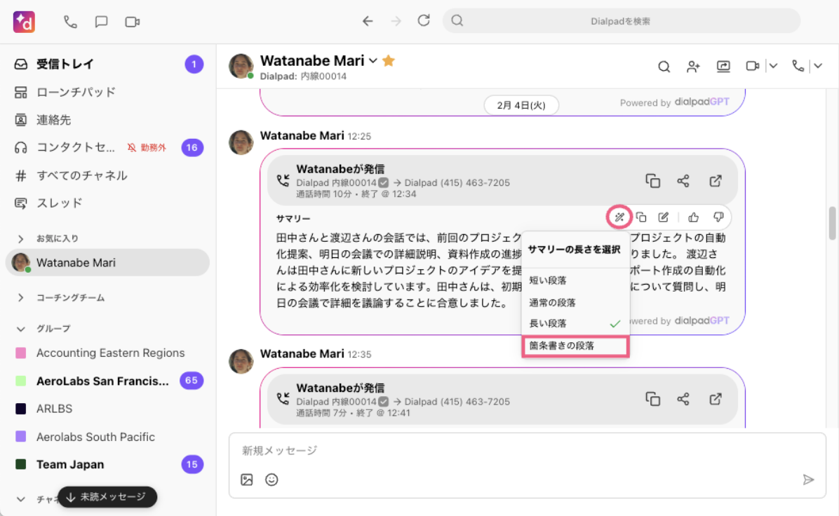The width and height of the screenshot is (839, 516).
Task: Open the emoji picker
Action: 271,480
